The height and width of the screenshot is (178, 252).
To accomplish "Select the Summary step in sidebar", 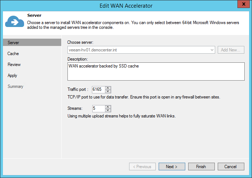I will tap(15, 86).
